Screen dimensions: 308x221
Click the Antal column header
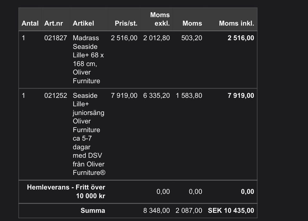[x=30, y=23]
